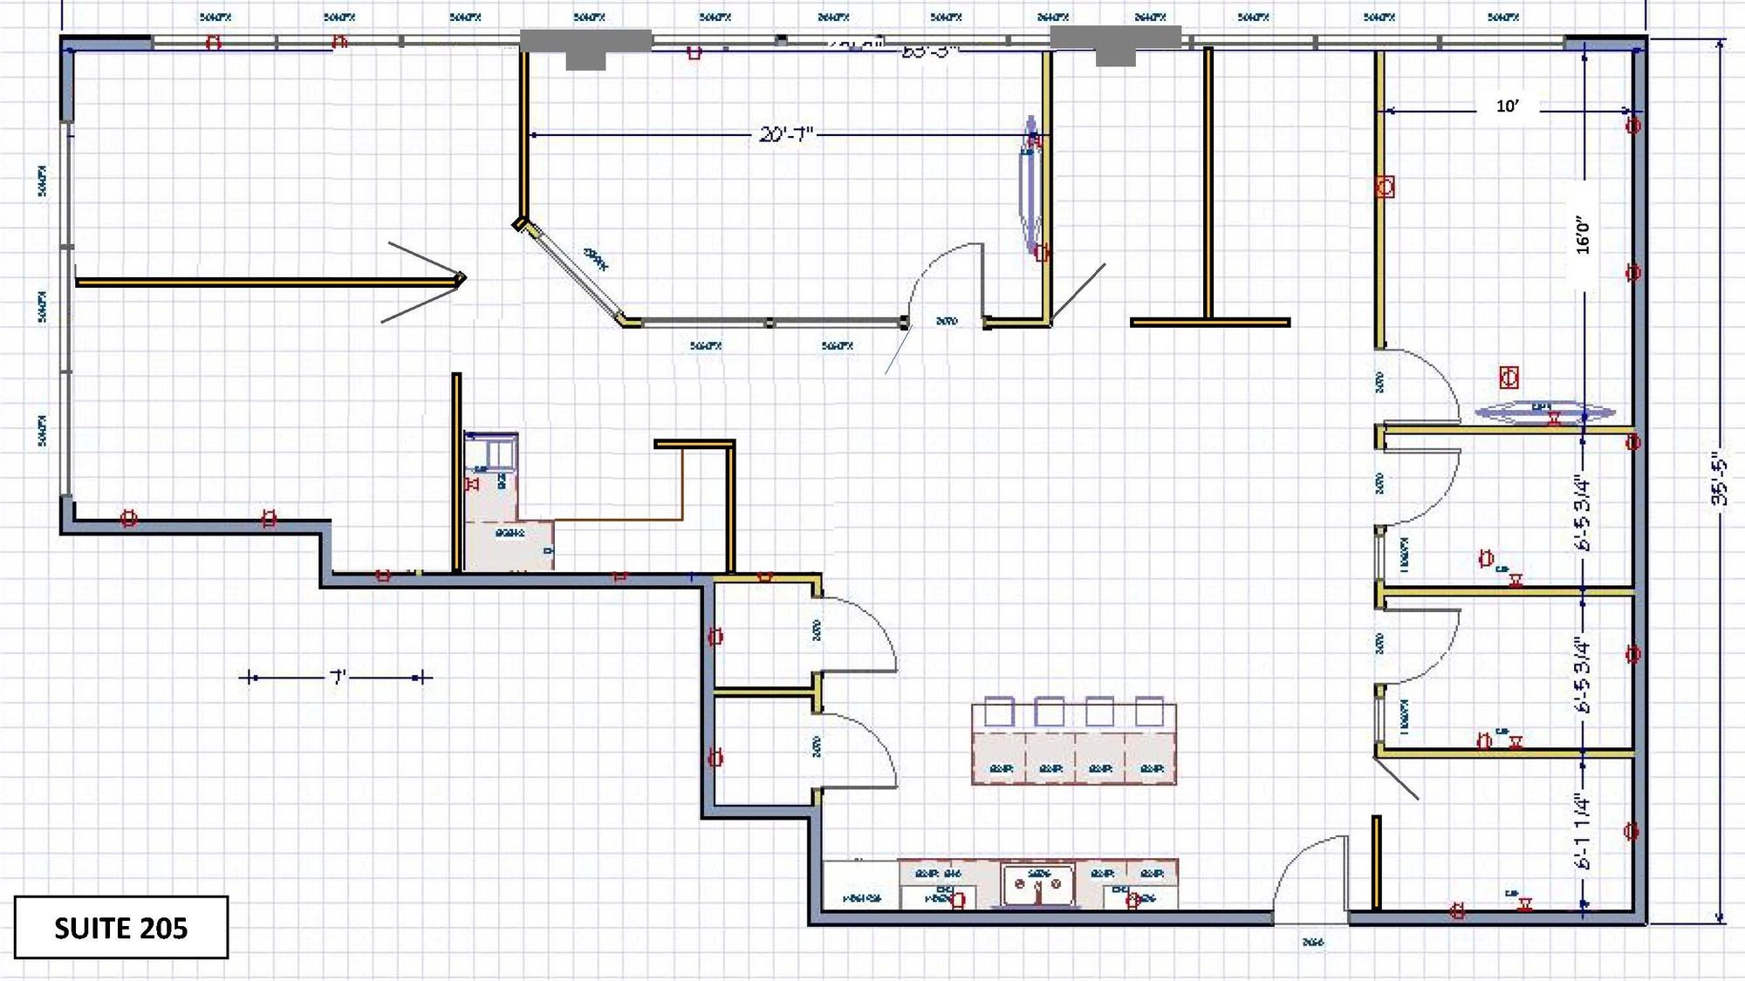Select the 7' scale dimension marker
This screenshot has width=1745, height=981.
pyautogui.click(x=338, y=677)
